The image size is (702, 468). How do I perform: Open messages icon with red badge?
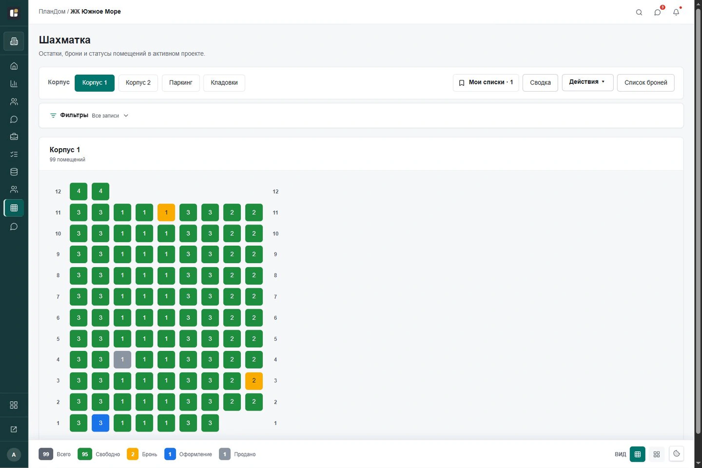pos(658,12)
